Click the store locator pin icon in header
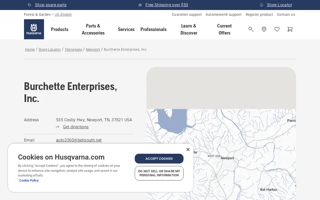The height and width of the screenshot is (200, 320). click(x=264, y=29)
